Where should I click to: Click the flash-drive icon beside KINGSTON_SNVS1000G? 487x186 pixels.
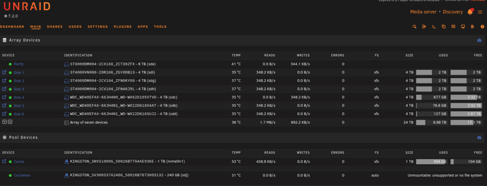66,162
